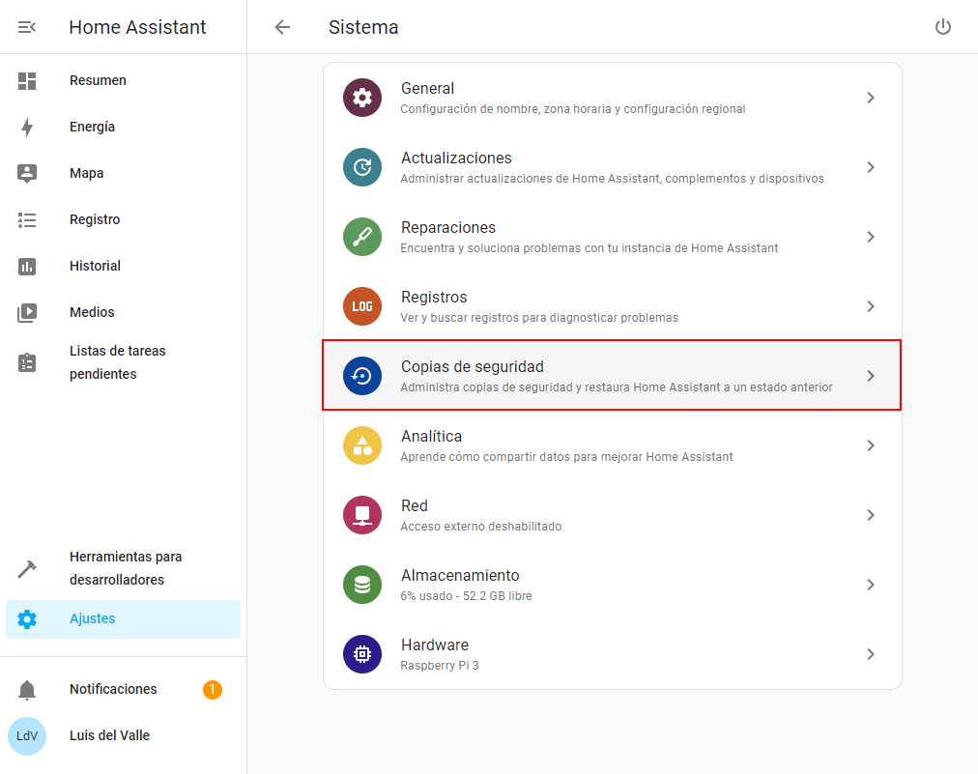Click the orange notification count badge

212,690
